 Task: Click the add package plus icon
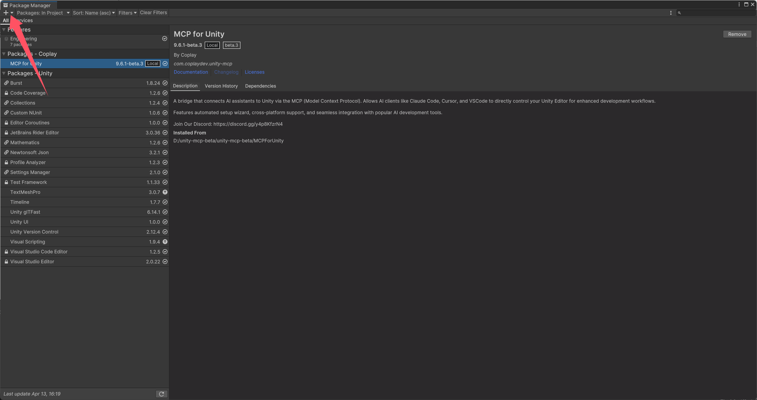tap(6, 13)
